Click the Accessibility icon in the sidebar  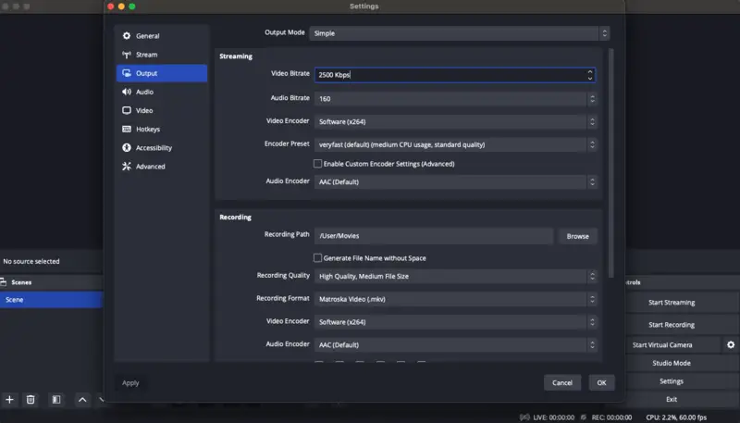(x=127, y=148)
